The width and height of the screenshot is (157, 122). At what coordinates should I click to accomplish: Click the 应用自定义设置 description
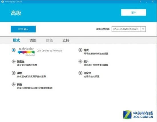(92, 77)
